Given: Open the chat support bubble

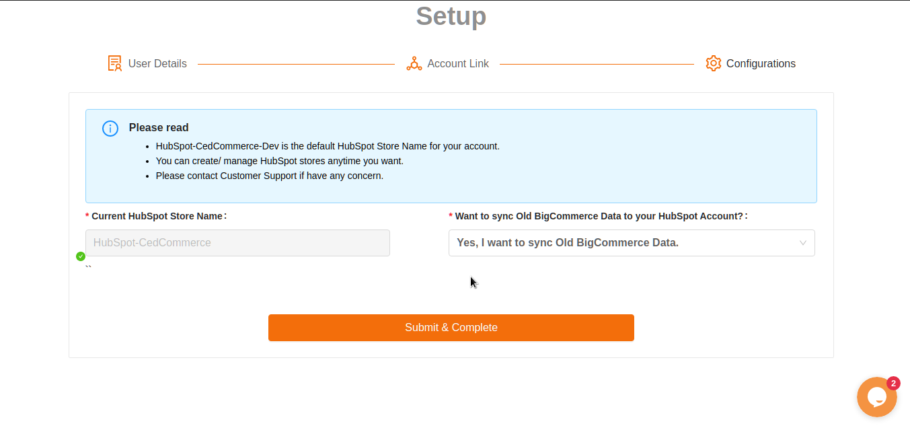Looking at the screenshot, I should 876,397.
